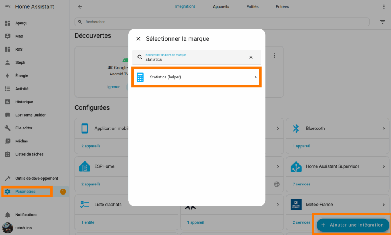Open the Historique chart view

coord(24,102)
